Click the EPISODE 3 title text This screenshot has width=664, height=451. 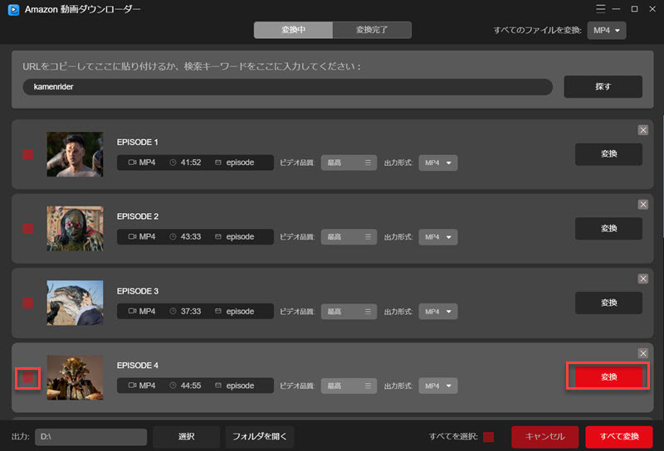coord(138,291)
